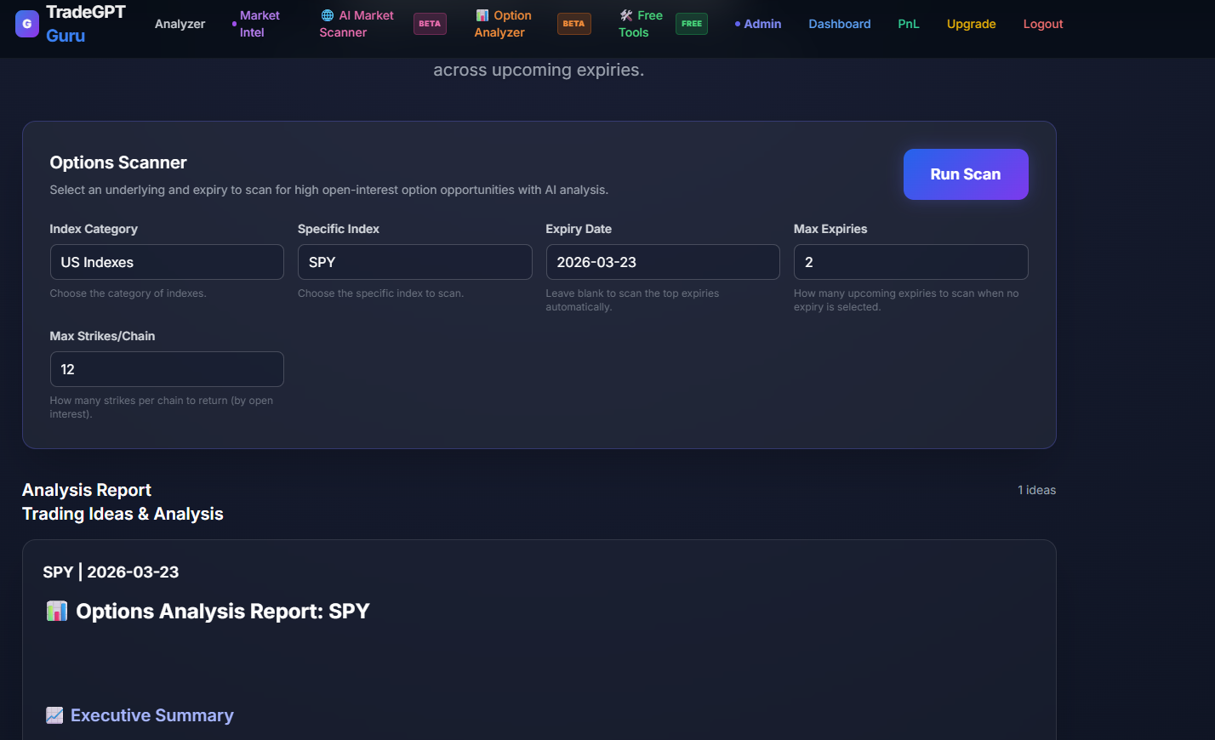The image size is (1215, 740).
Task: Click the Logout link
Action: (x=1042, y=24)
